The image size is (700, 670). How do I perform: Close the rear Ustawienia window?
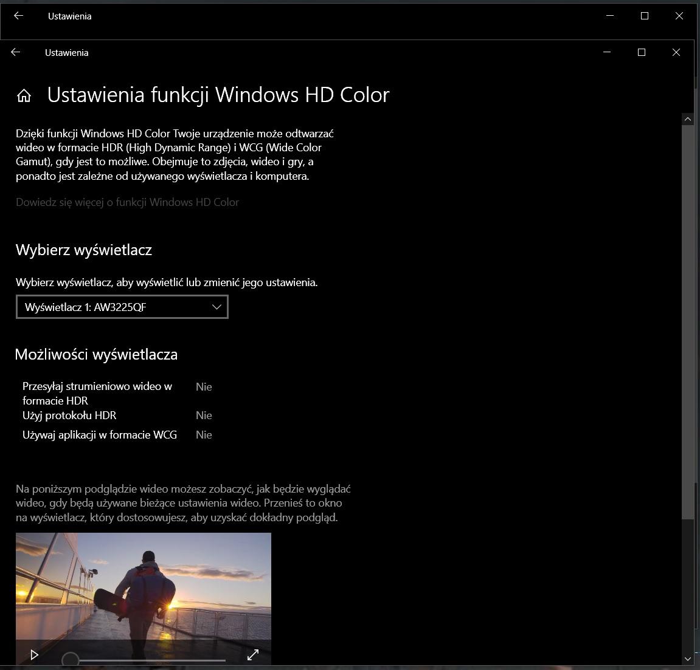(x=679, y=16)
